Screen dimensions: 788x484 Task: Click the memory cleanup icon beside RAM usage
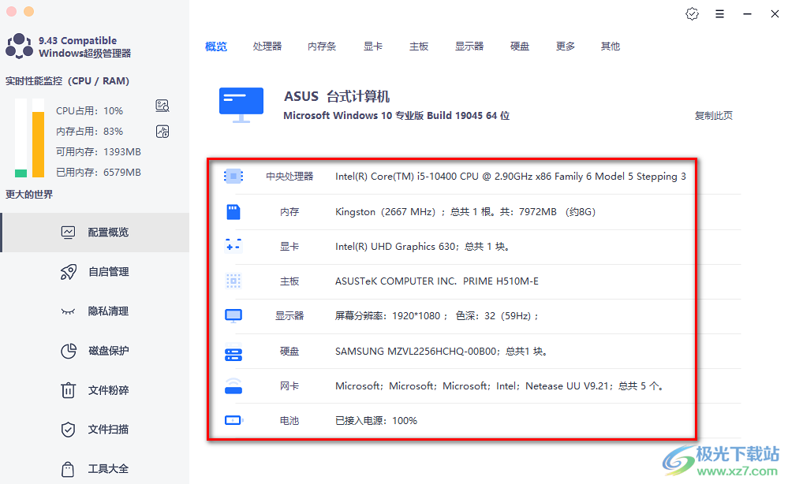pyautogui.click(x=162, y=132)
